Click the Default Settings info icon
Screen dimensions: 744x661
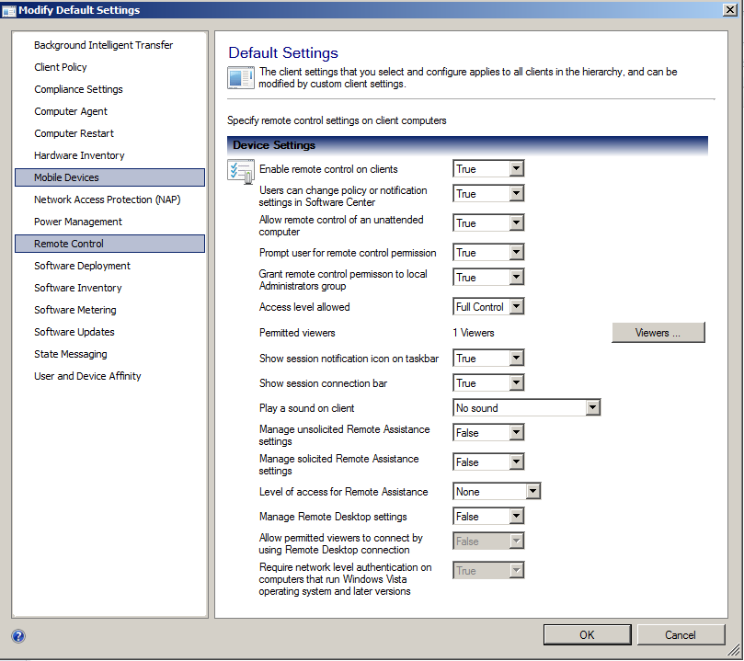pyautogui.click(x=240, y=77)
